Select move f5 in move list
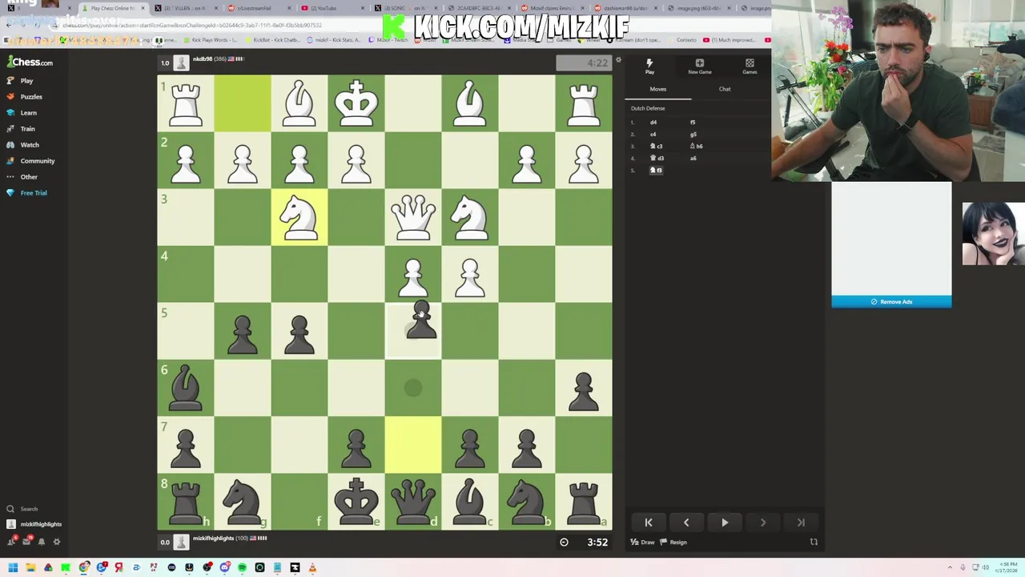Viewport: 1025px width, 577px height. pos(693,123)
